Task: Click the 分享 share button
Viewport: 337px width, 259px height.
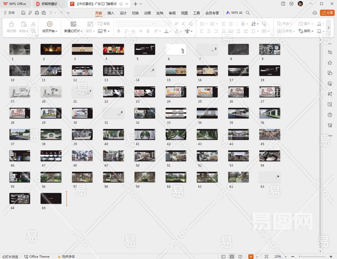Action: (327, 13)
